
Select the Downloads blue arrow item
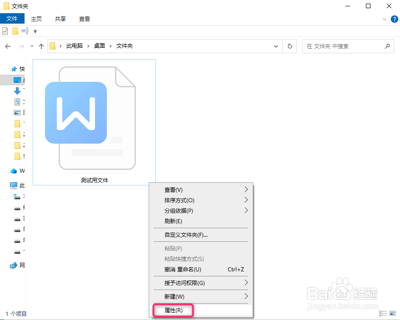tap(17, 91)
